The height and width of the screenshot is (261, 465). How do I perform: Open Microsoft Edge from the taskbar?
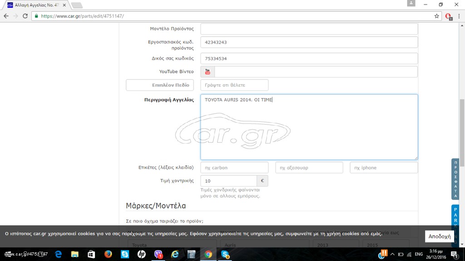click(x=59, y=254)
